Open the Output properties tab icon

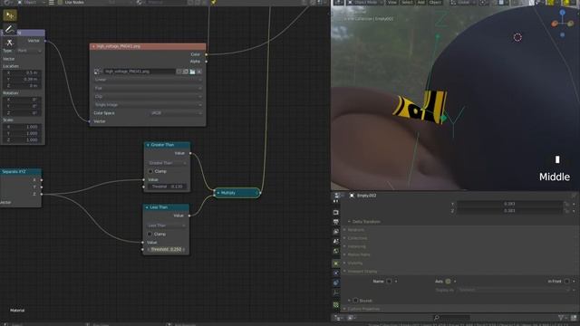click(x=336, y=222)
